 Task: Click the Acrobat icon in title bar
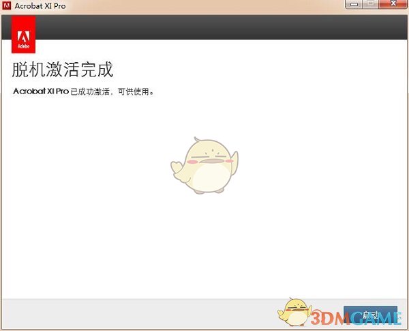pyautogui.click(x=7, y=5)
